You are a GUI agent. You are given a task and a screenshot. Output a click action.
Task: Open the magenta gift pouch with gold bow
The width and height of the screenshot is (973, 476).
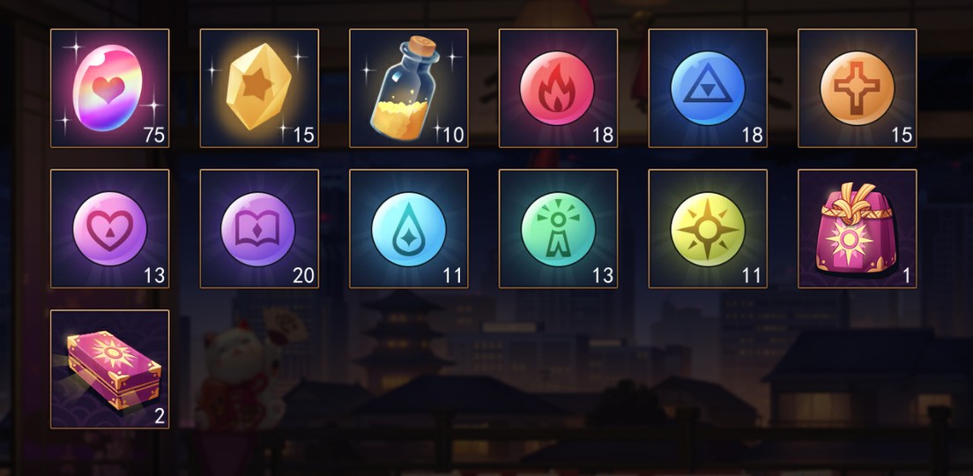pyautogui.click(x=858, y=228)
